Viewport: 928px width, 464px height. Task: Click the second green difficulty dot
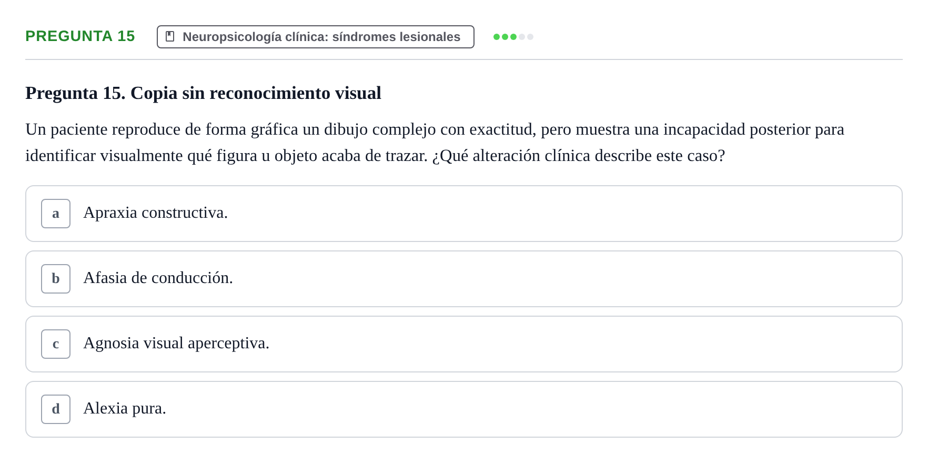(505, 37)
